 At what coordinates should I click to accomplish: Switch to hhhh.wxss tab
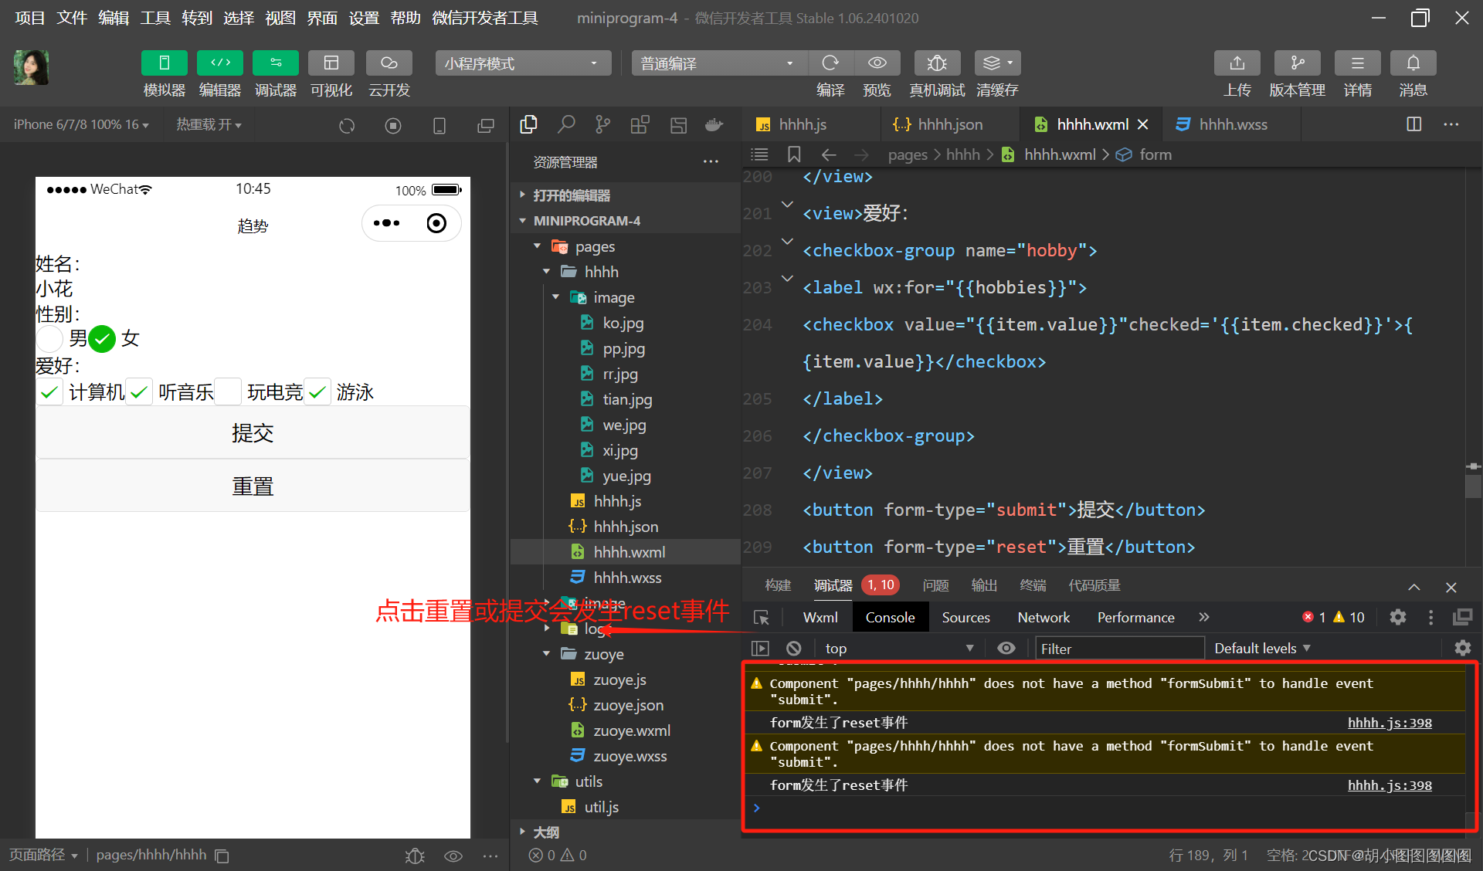click(x=1232, y=124)
